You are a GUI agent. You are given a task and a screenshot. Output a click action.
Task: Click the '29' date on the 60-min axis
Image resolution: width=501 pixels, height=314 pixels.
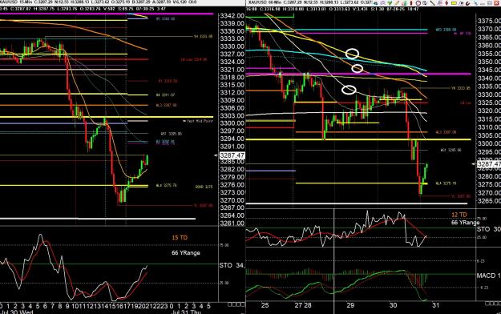tap(350, 305)
